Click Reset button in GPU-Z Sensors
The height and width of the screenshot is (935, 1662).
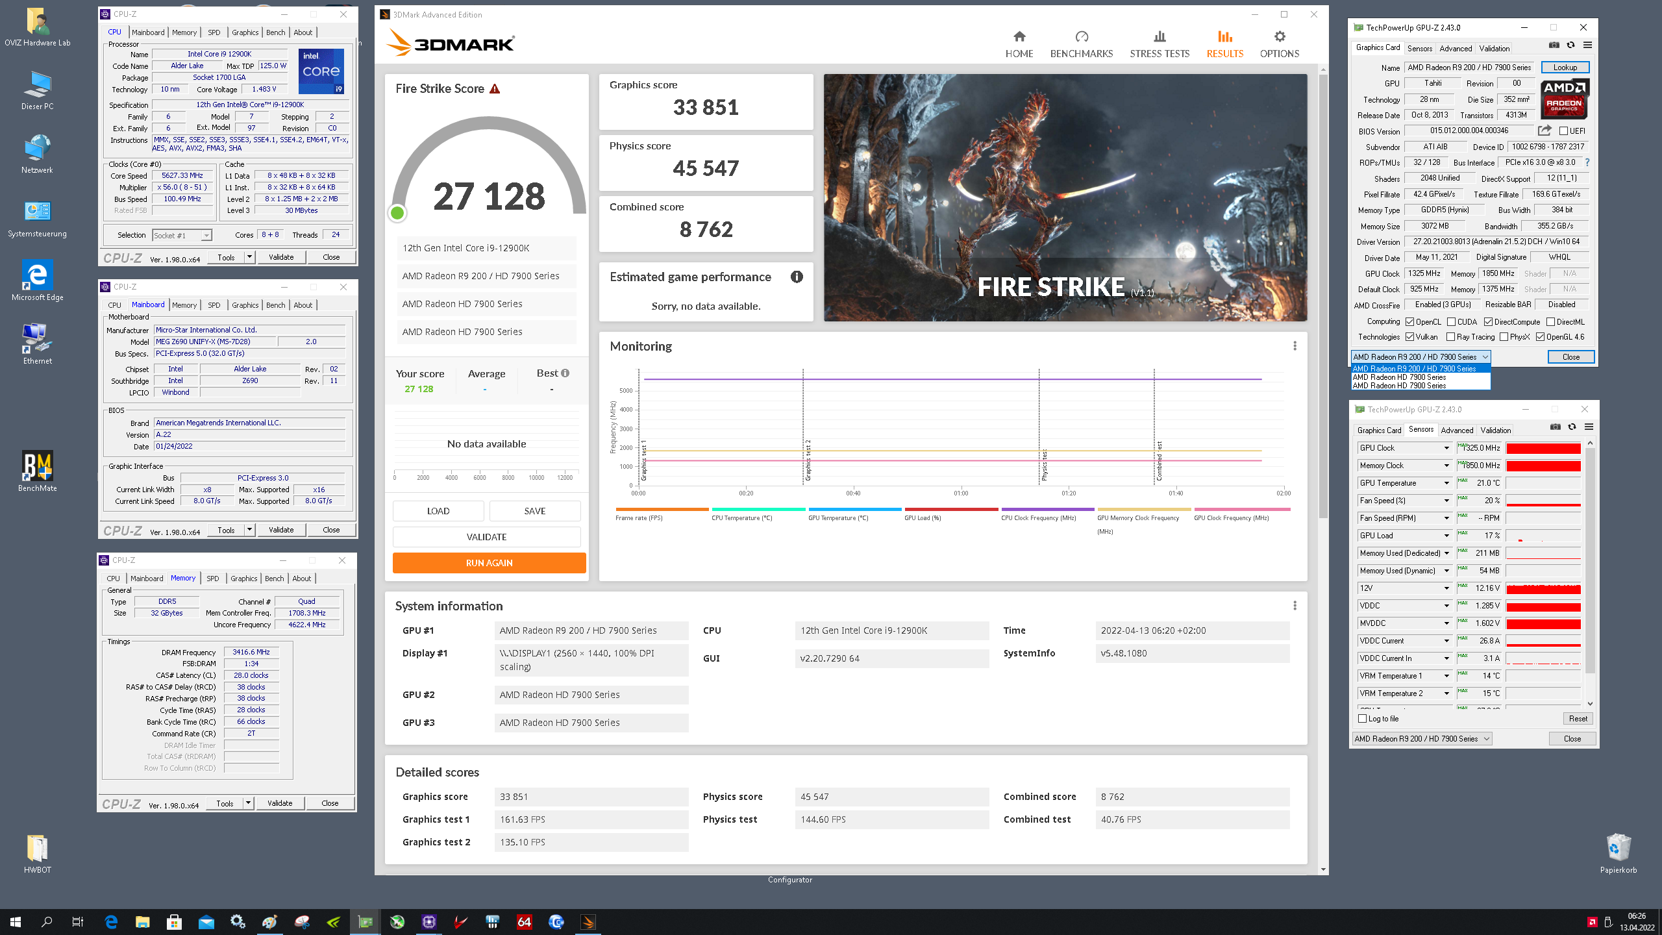[x=1578, y=719]
